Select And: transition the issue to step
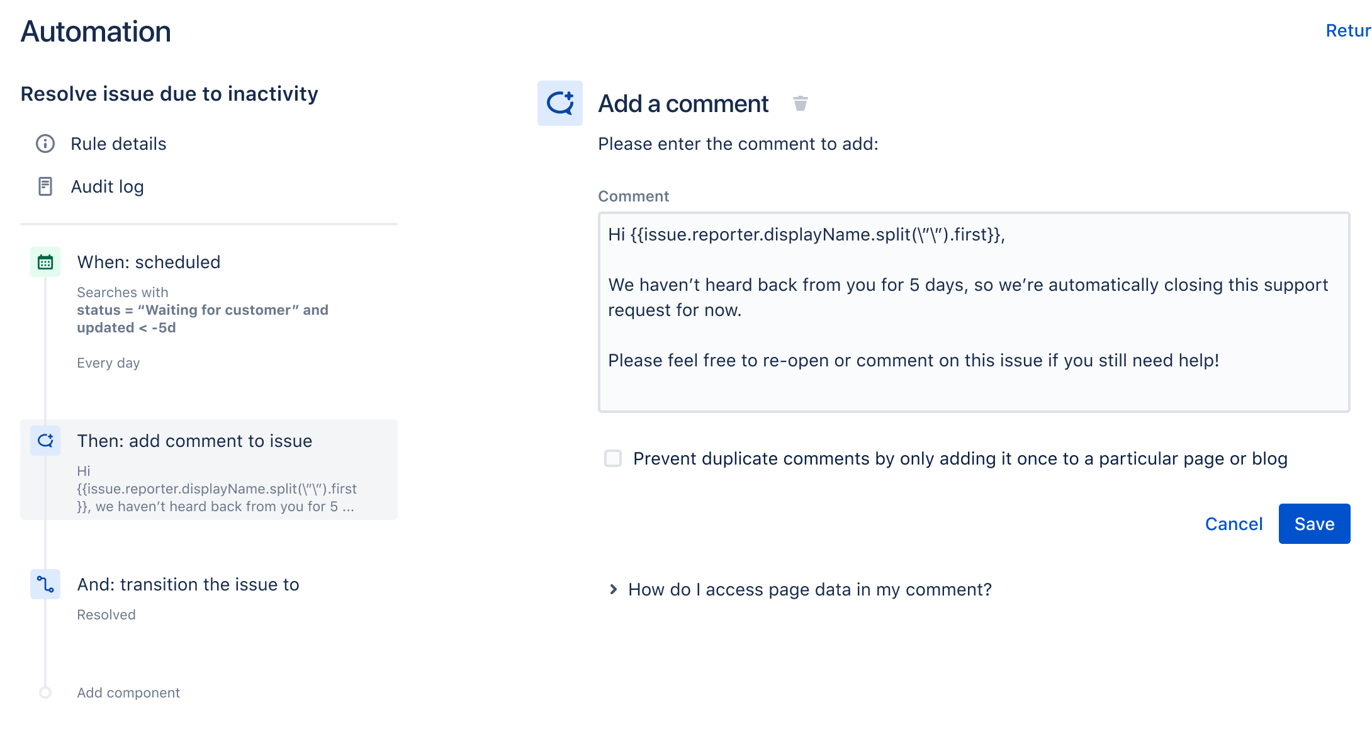This screenshot has width=1372, height=734. (x=209, y=598)
